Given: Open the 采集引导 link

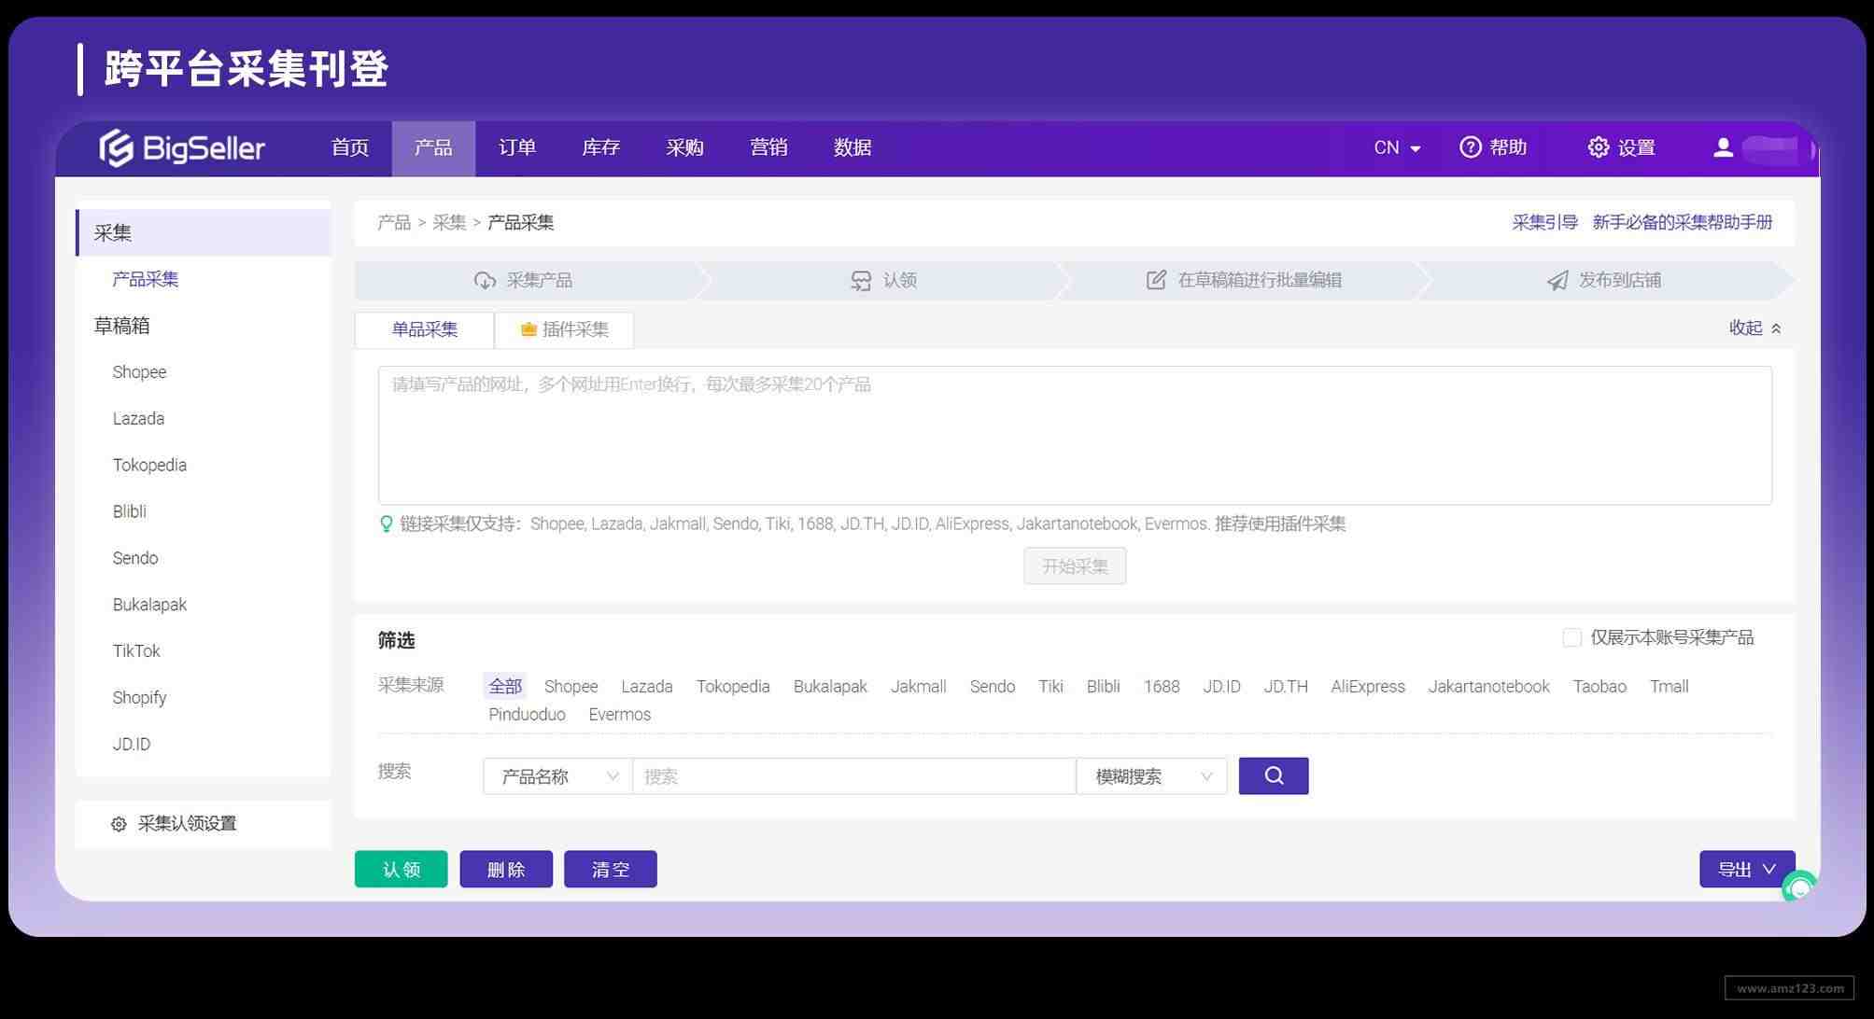Looking at the screenshot, I should pos(1544,222).
